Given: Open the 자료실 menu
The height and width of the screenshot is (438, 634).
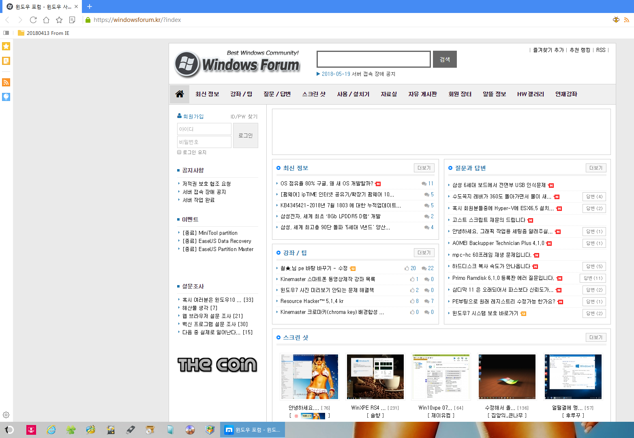Looking at the screenshot, I should click(389, 94).
